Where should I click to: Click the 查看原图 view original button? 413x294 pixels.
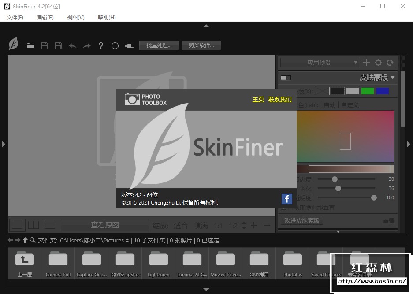point(105,225)
